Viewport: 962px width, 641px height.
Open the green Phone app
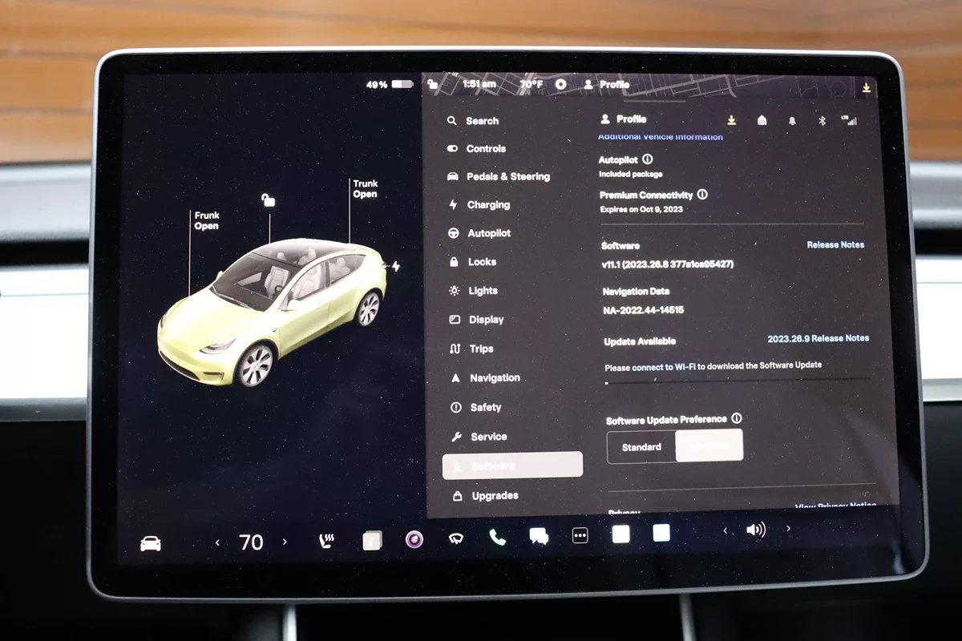[x=497, y=537]
